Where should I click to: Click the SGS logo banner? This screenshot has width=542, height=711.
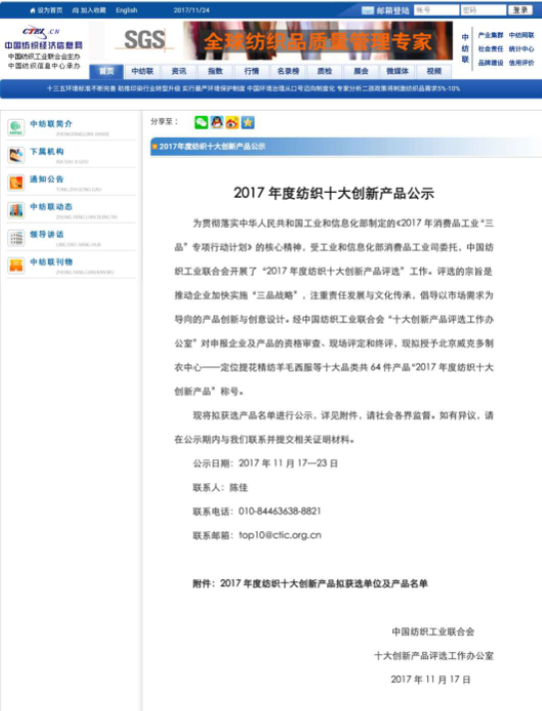coord(144,40)
